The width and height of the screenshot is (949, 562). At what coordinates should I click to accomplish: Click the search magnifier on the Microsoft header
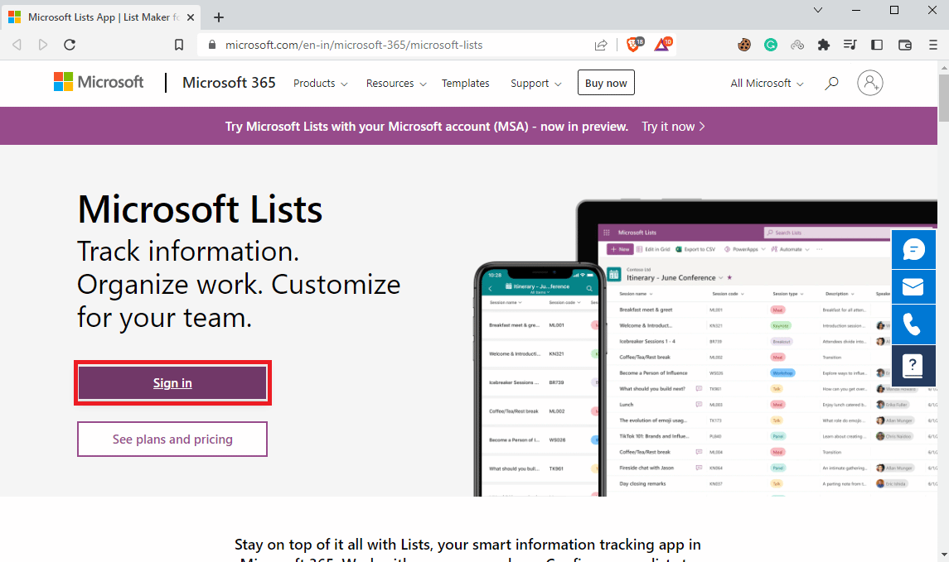[831, 83]
